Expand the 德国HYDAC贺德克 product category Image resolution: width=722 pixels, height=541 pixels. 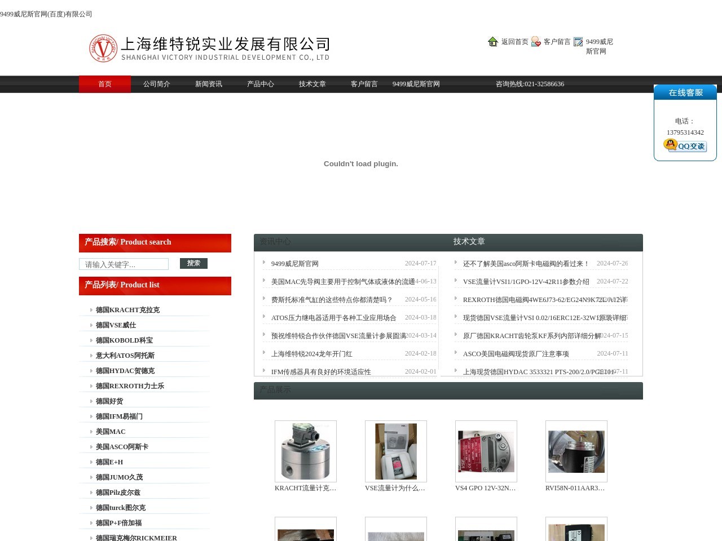coord(125,370)
